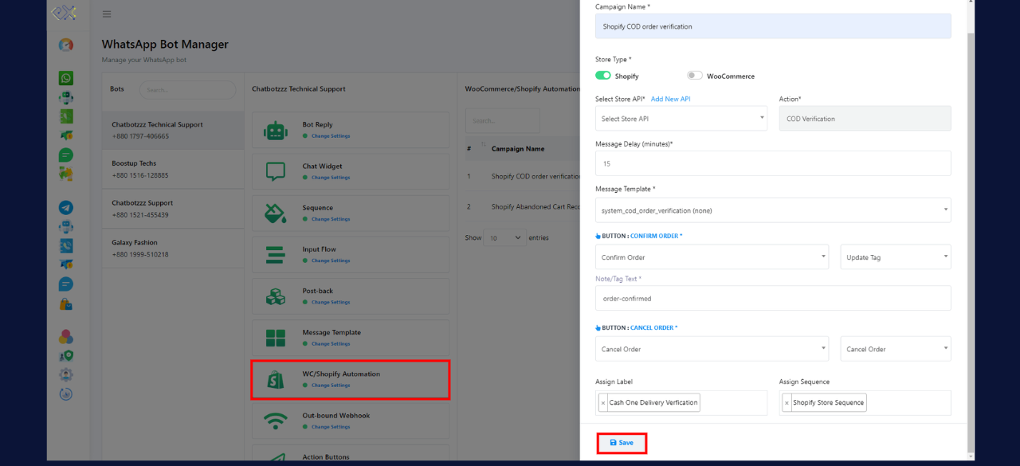Image resolution: width=1020 pixels, height=466 pixels.
Task: Click the user shield sidebar icon
Action: click(x=66, y=356)
